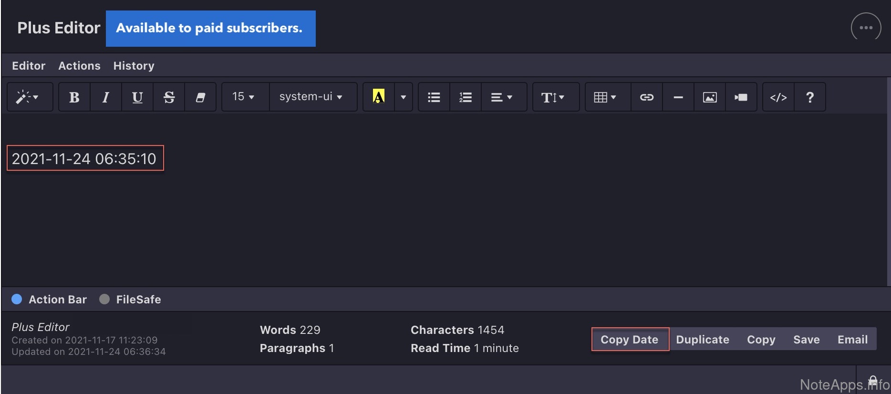The height and width of the screenshot is (394, 891).
Task: Click the Duplicate button
Action: [703, 340]
